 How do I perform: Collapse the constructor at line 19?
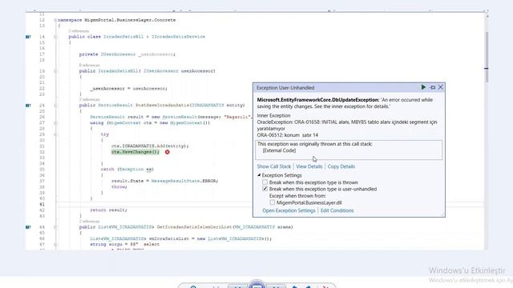[x=55, y=71]
